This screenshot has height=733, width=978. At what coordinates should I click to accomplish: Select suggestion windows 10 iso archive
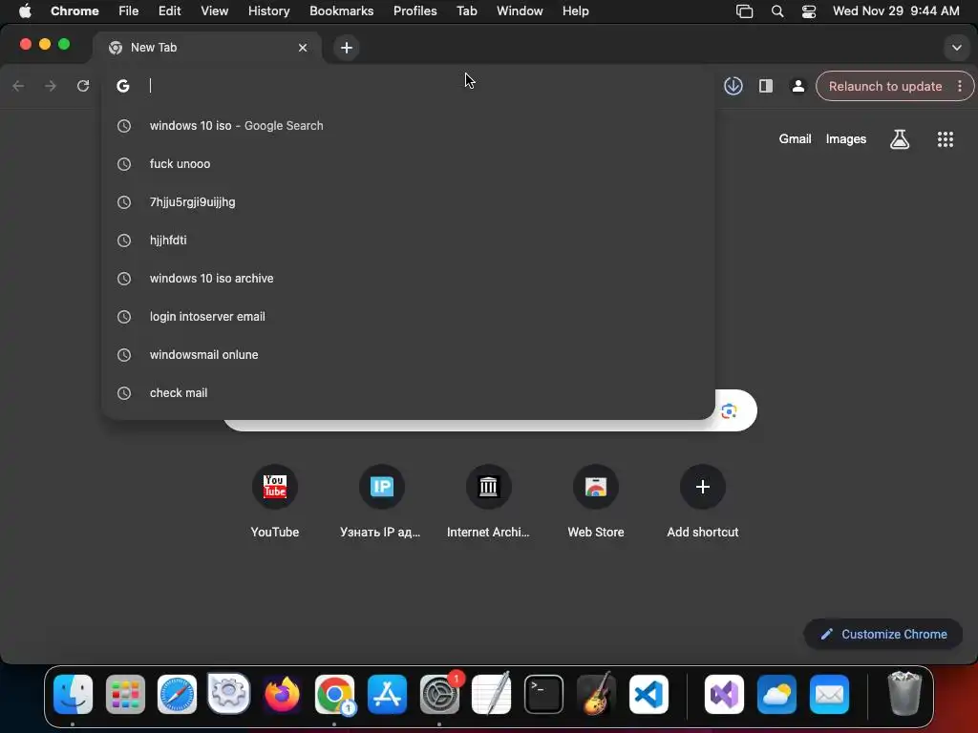tap(408, 279)
